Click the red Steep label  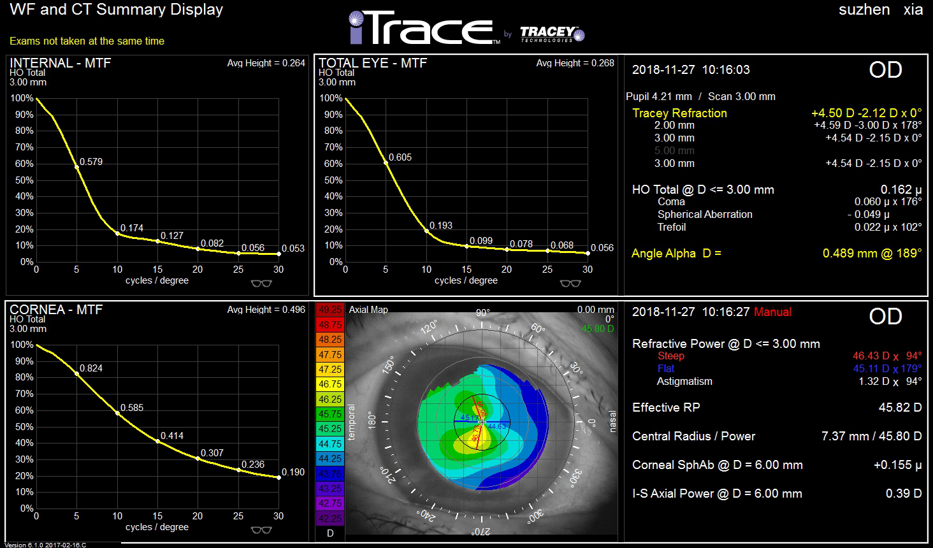point(670,356)
